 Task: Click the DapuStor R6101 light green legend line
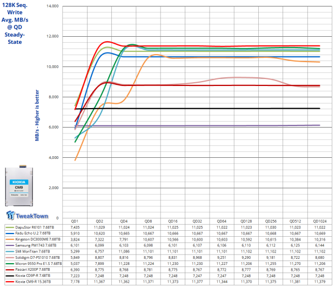pyautogui.click(x=10, y=227)
